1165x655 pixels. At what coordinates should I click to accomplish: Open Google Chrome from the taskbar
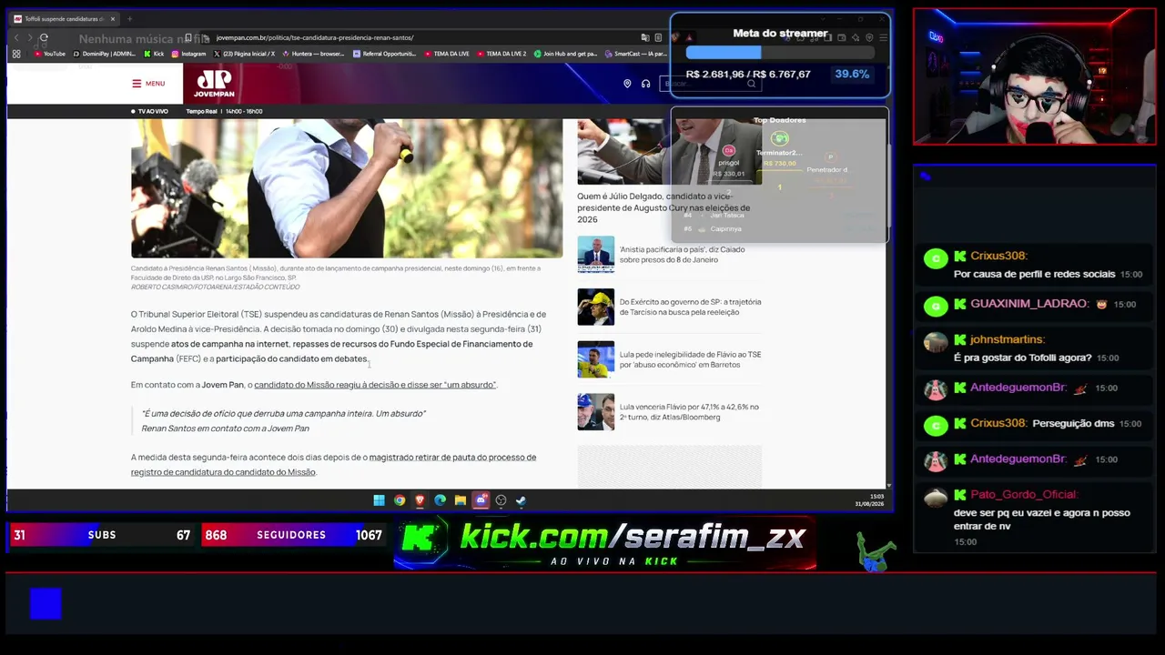(x=400, y=500)
